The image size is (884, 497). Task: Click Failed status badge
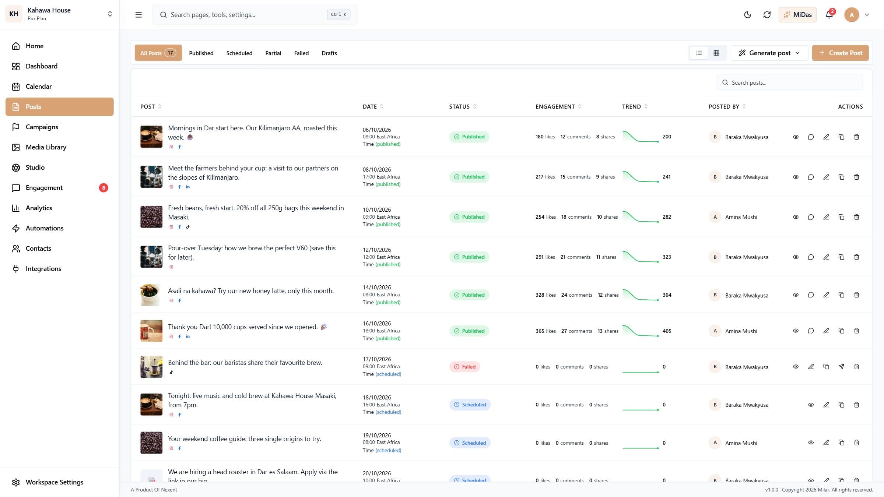[x=464, y=367]
